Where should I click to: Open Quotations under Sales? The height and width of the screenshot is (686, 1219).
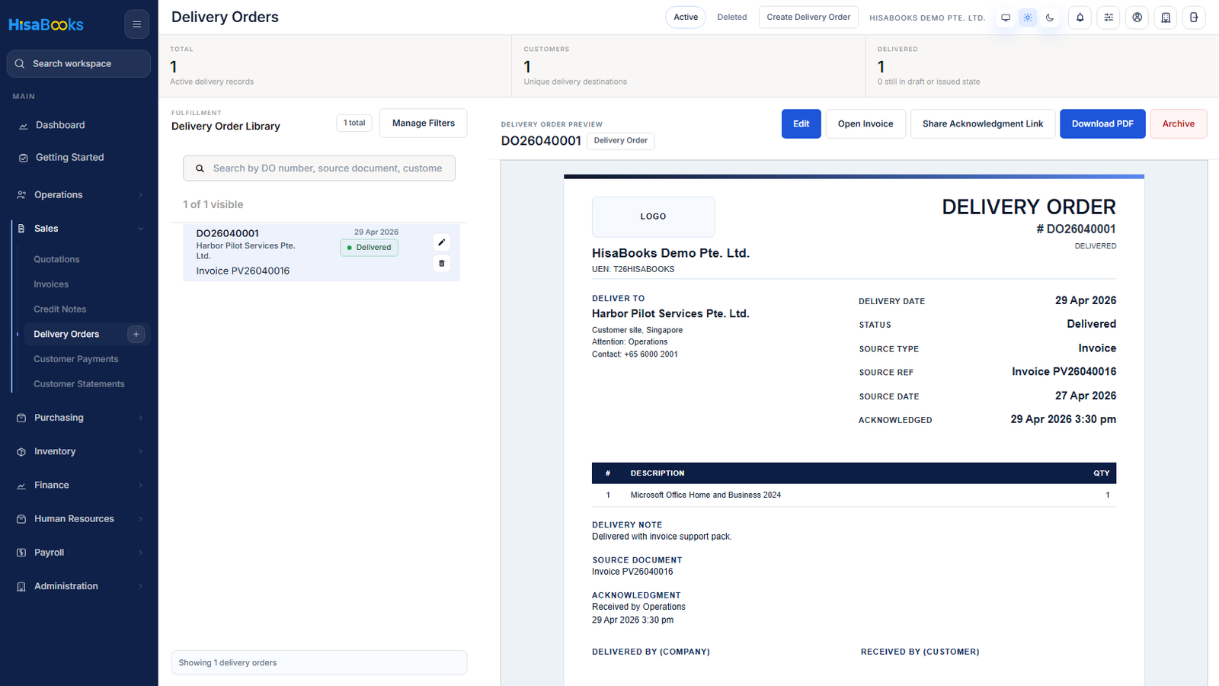(x=56, y=259)
